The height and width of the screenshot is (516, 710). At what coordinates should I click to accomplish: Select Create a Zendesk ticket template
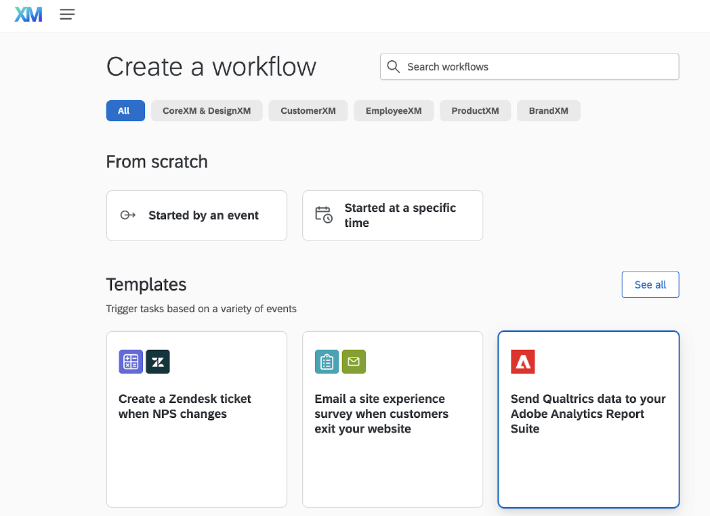pos(196,420)
